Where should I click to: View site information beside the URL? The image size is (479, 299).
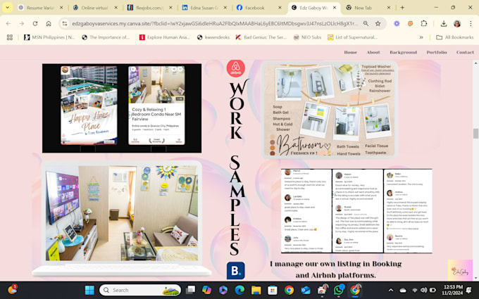[65, 23]
